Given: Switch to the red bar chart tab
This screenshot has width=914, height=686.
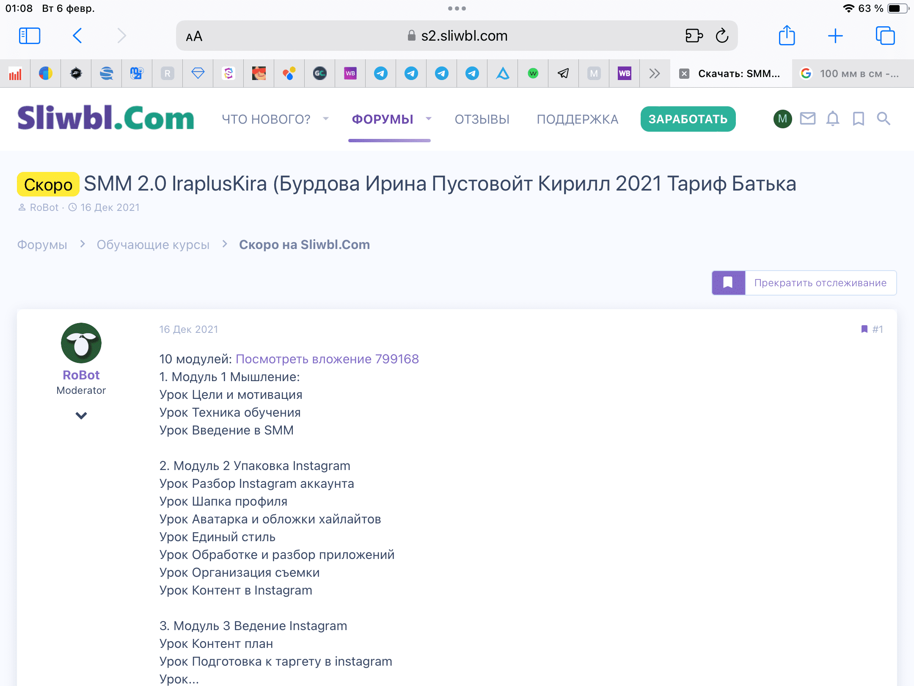Looking at the screenshot, I should coord(15,74).
